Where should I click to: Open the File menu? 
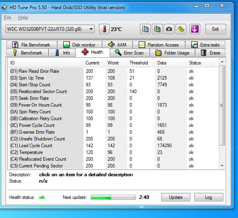pyautogui.click(x=8, y=18)
